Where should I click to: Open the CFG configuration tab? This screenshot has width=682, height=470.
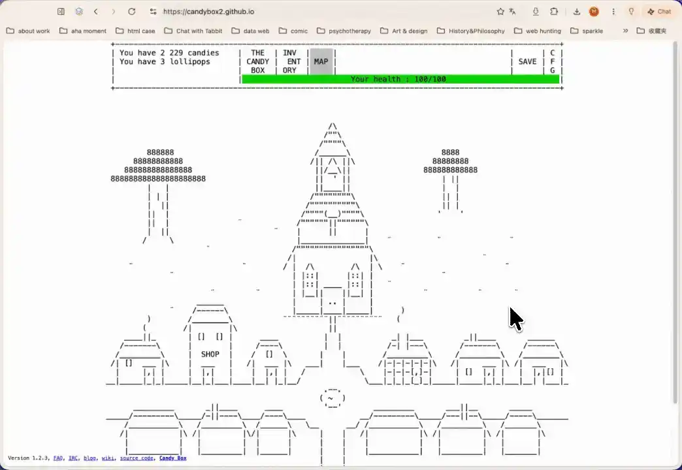[553, 61]
